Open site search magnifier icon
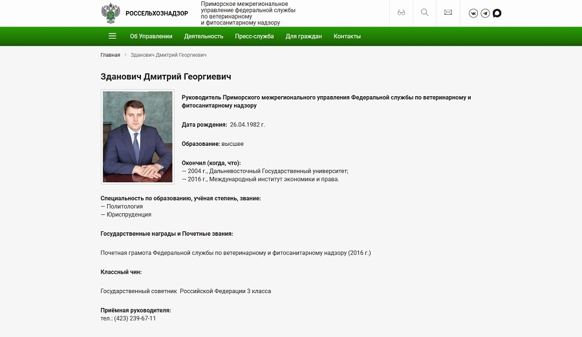Screen dimensions: 582x337 pyautogui.click(x=424, y=13)
